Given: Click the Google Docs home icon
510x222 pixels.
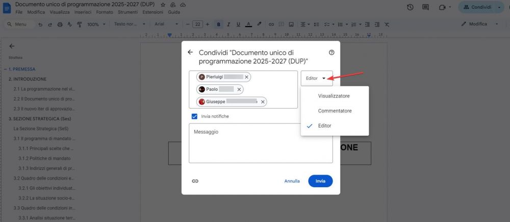Looking at the screenshot, I should pyautogui.click(x=7, y=8).
